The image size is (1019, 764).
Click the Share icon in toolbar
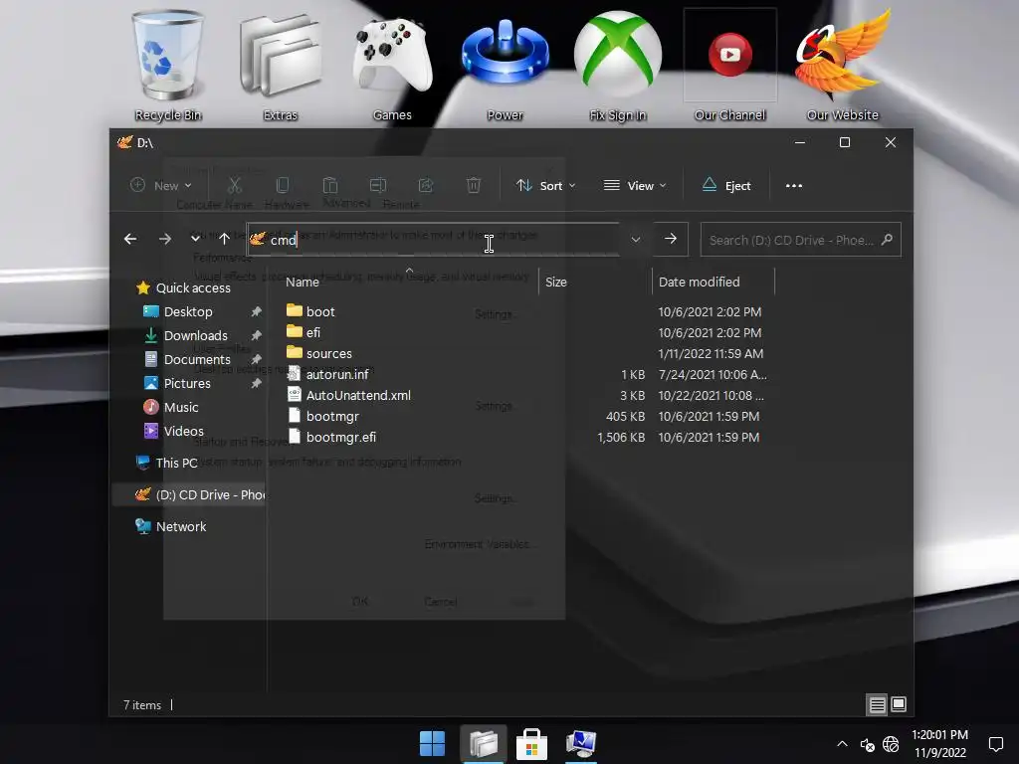point(426,185)
